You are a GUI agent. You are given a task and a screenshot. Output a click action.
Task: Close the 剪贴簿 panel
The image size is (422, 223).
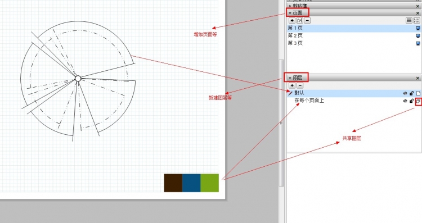[417, 6]
